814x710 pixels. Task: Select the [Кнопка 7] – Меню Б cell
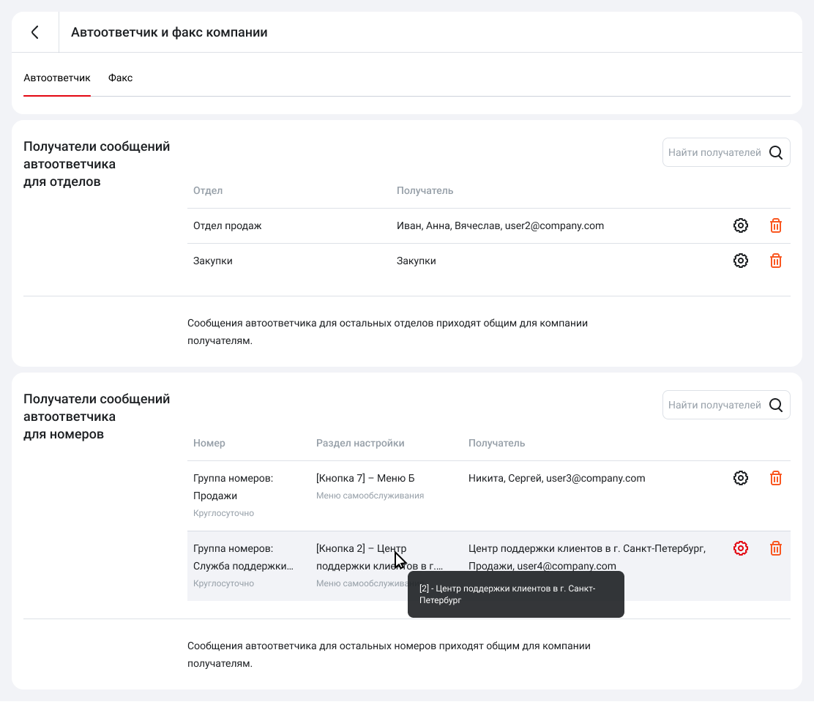tap(365, 478)
